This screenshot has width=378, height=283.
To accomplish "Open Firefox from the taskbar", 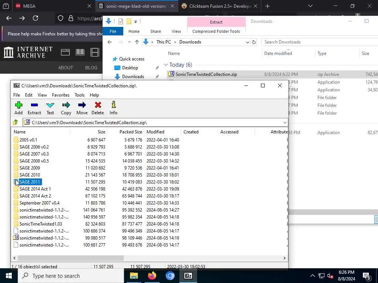I will [152, 276].
